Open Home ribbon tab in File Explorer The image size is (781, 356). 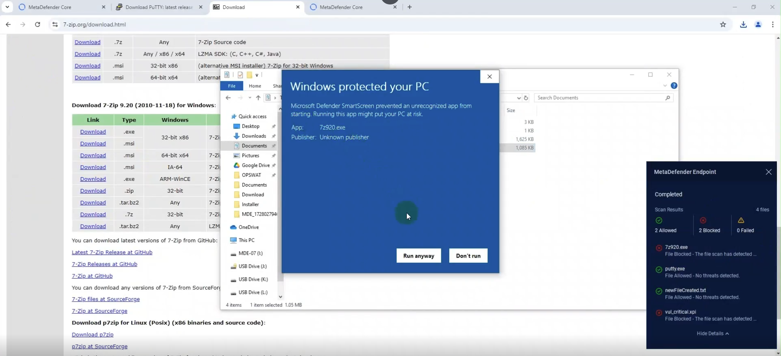[255, 86]
